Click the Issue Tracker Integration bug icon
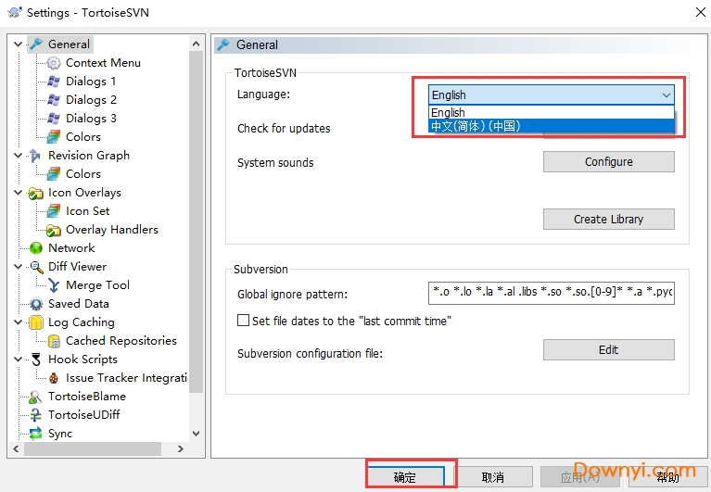This screenshot has width=711, height=492. coord(54,378)
